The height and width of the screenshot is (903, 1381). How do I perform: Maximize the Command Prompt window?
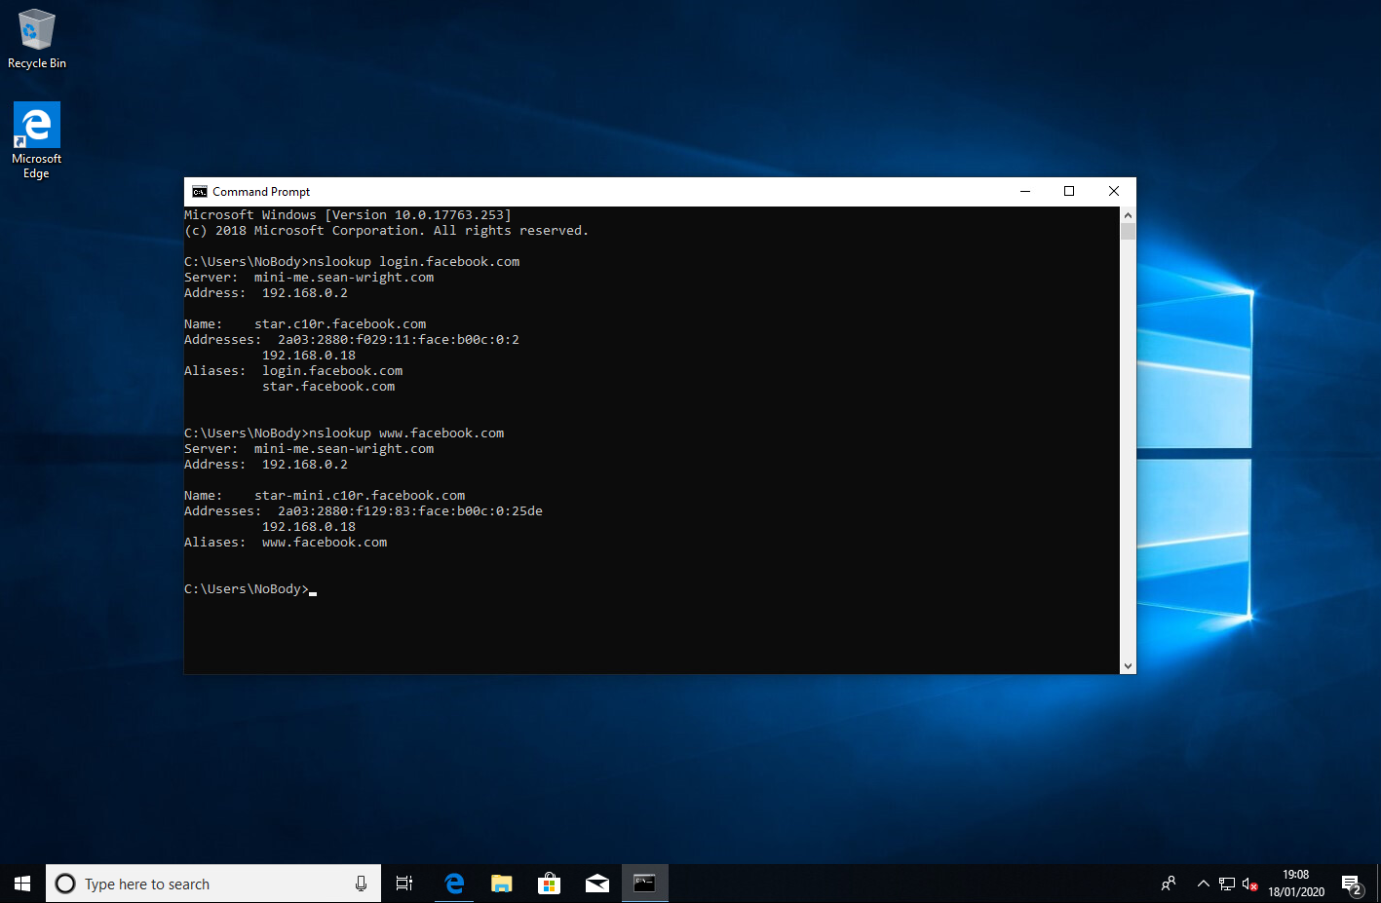(1069, 192)
